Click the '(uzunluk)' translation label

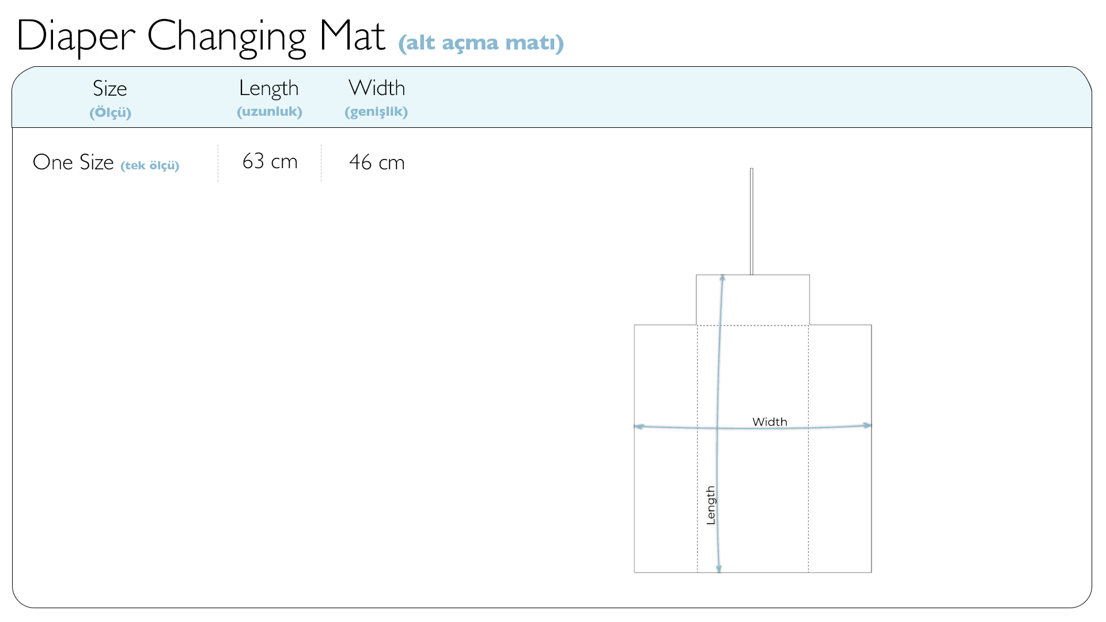[x=269, y=111]
